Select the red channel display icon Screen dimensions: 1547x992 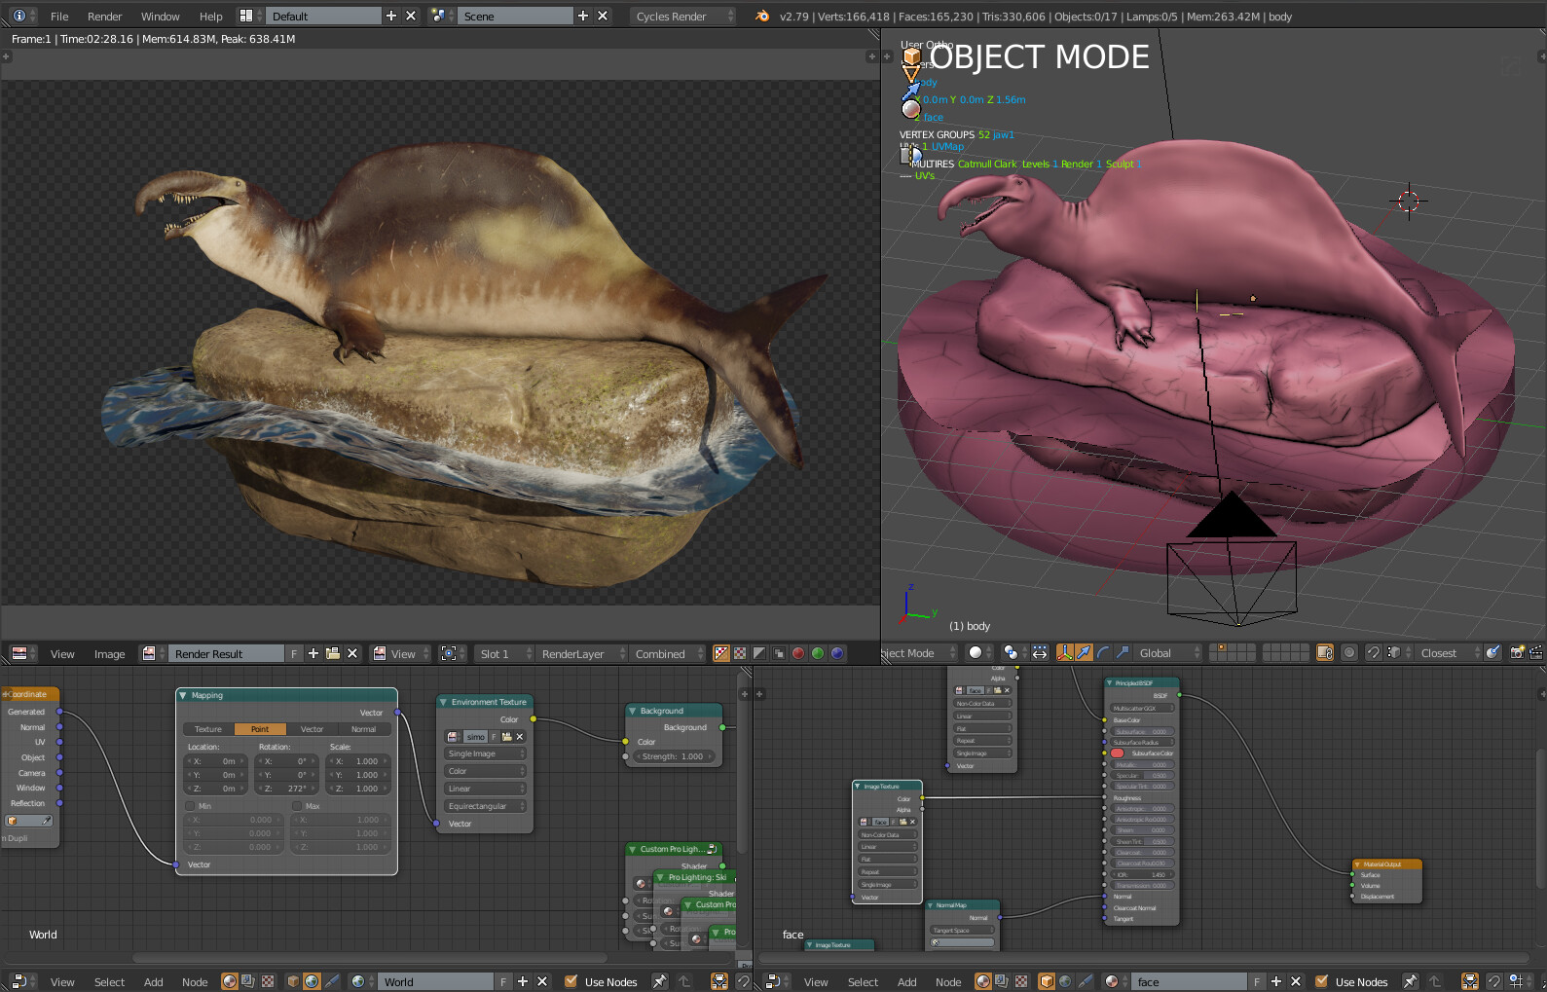[798, 654]
